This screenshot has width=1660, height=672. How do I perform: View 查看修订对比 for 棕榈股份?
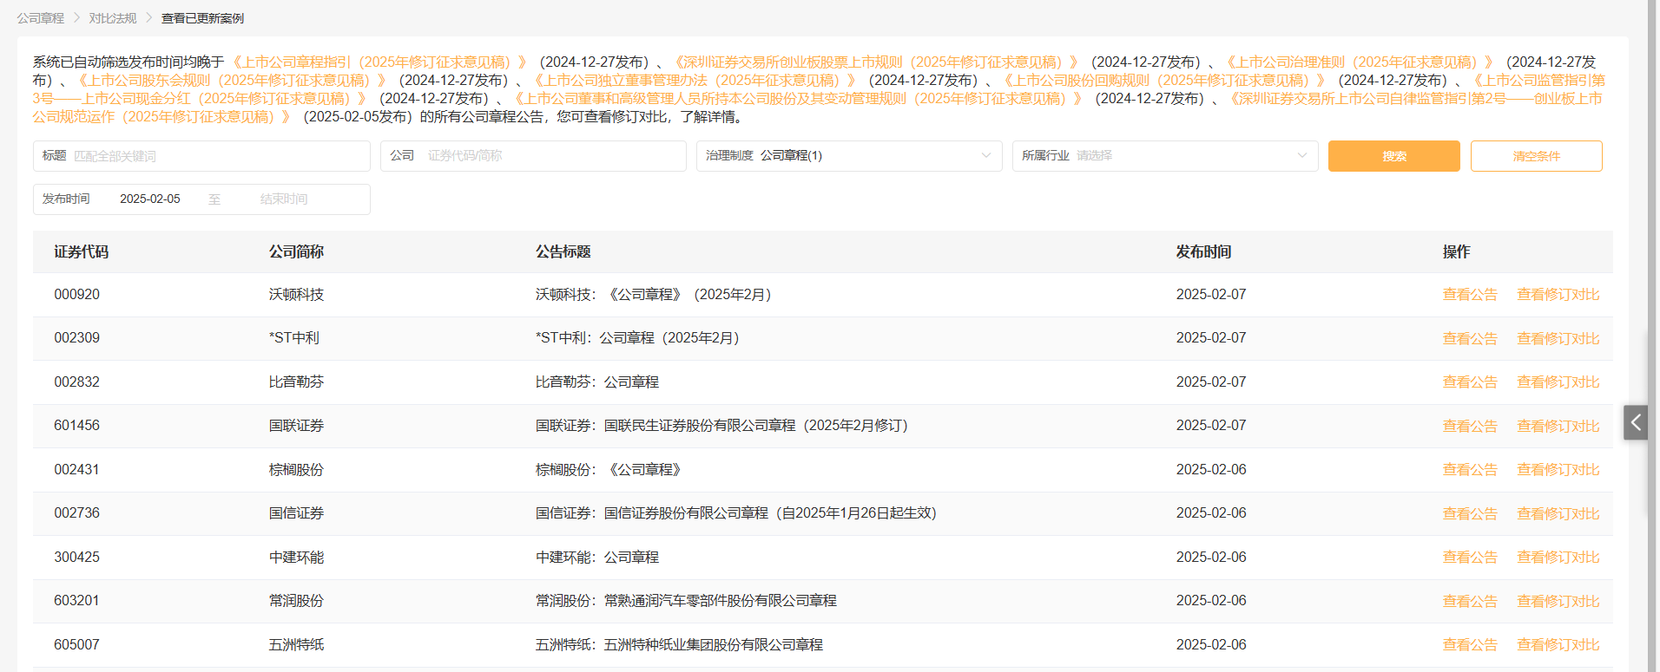tap(1558, 470)
